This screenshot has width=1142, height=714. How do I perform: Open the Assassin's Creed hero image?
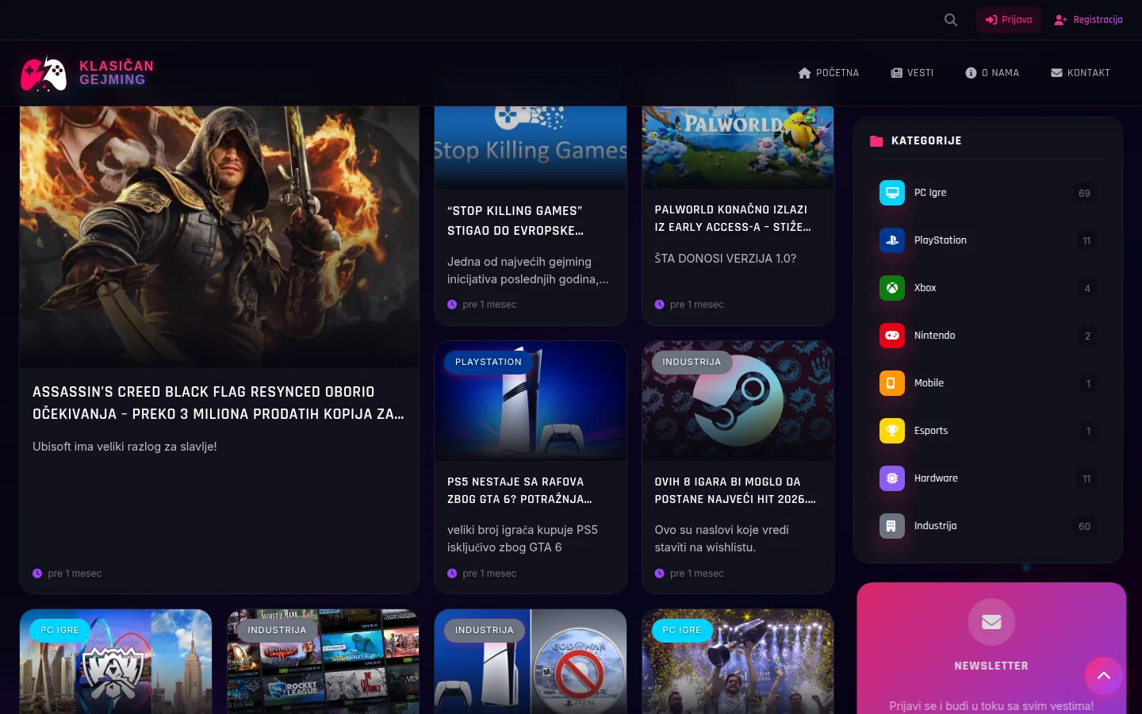(220, 237)
